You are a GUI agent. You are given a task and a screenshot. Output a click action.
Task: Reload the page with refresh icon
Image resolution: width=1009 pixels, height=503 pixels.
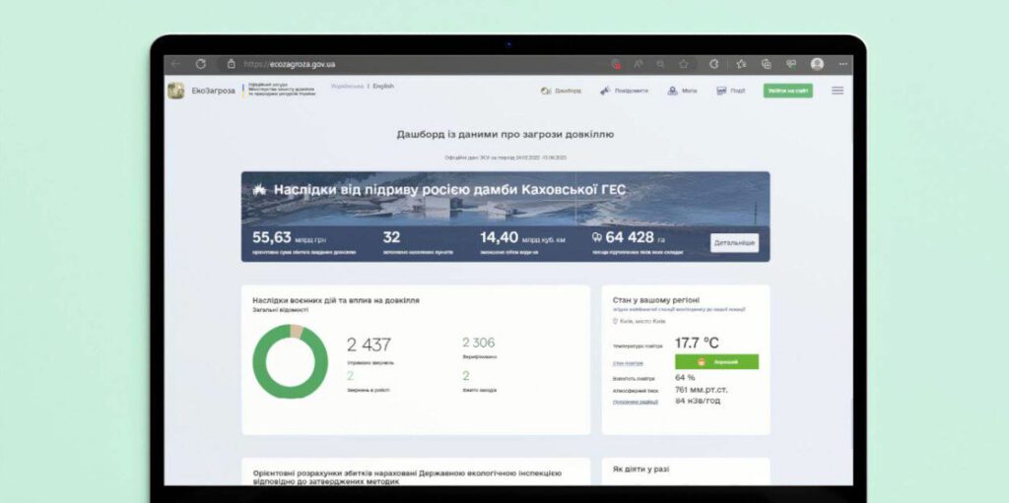pyautogui.click(x=200, y=64)
